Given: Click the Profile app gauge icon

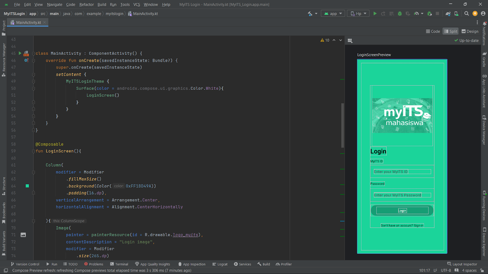Looking at the screenshot, I should coord(416,13).
